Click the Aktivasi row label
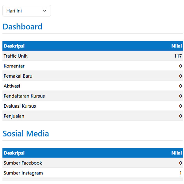This screenshot has width=184, height=184. (12, 86)
